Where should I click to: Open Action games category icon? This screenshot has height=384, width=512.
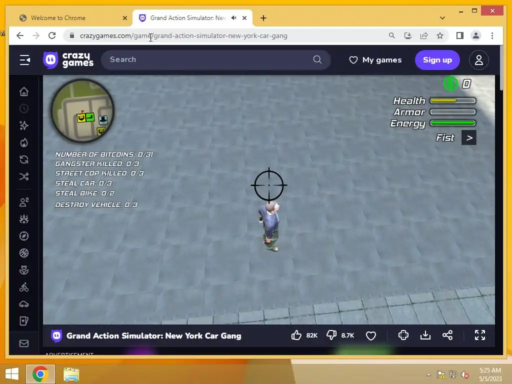point(24,219)
